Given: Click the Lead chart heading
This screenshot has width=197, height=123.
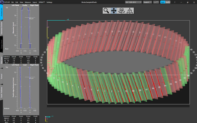Looking at the screenshot, I should 25,65.
